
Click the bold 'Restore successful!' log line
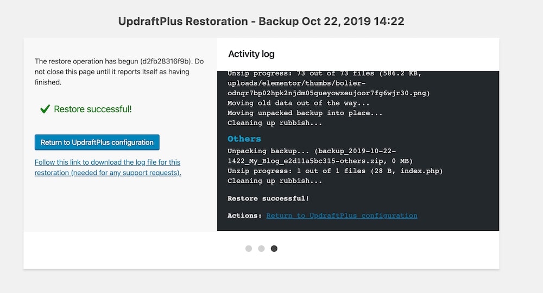tap(268, 199)
